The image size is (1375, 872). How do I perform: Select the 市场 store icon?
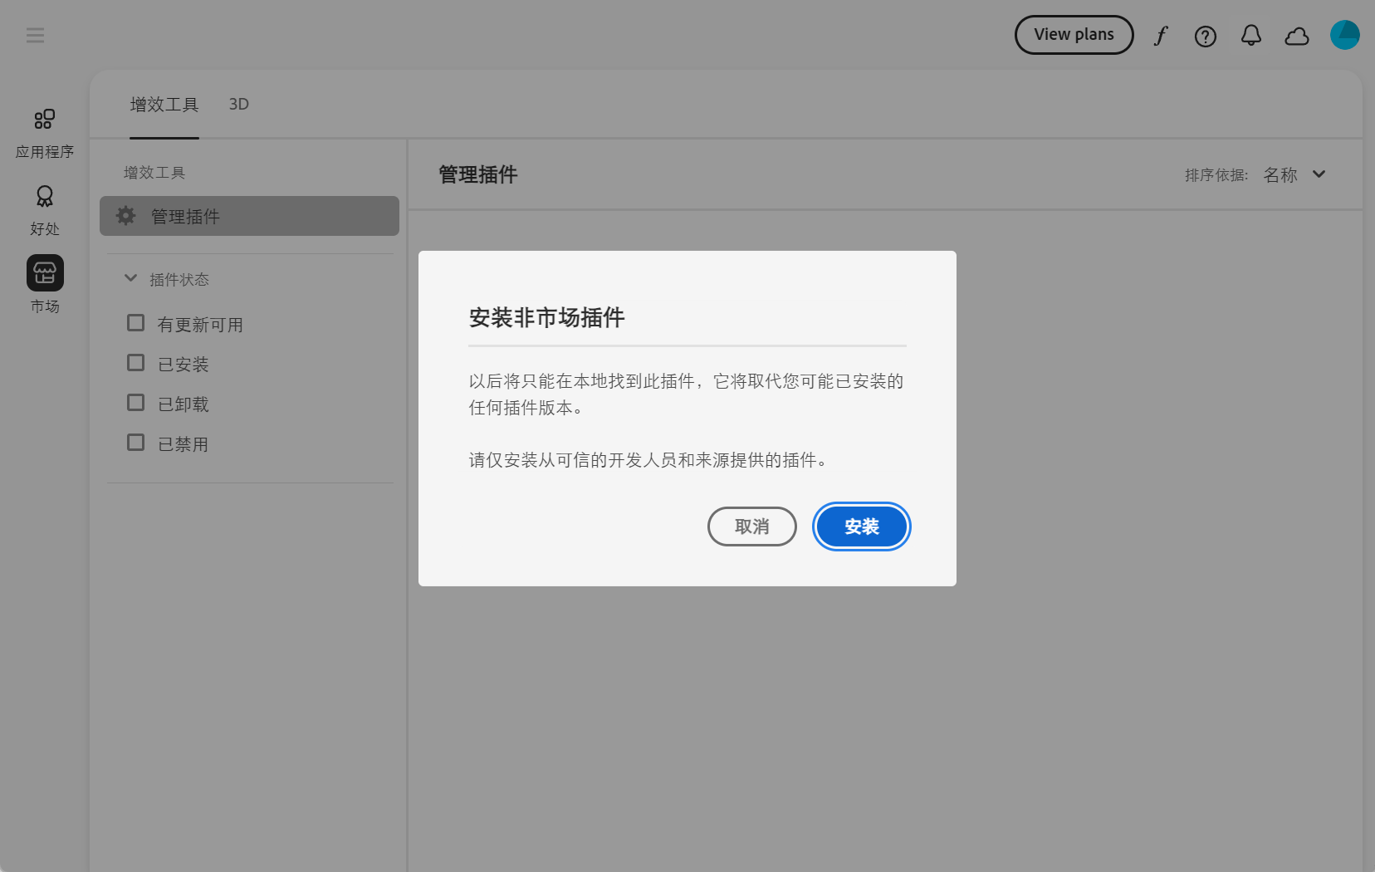[x=45, y=273]
